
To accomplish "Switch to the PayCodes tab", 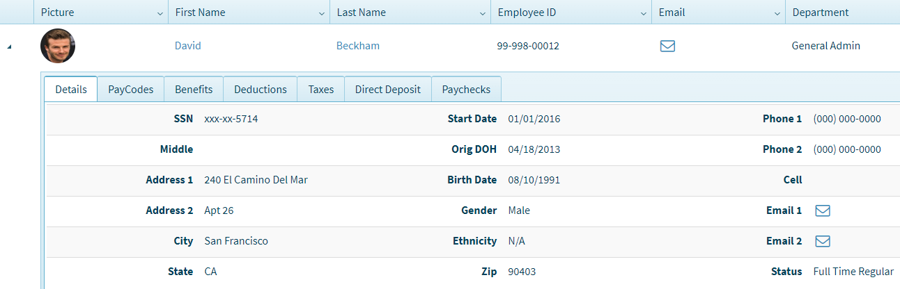I will tap(130, 90).
